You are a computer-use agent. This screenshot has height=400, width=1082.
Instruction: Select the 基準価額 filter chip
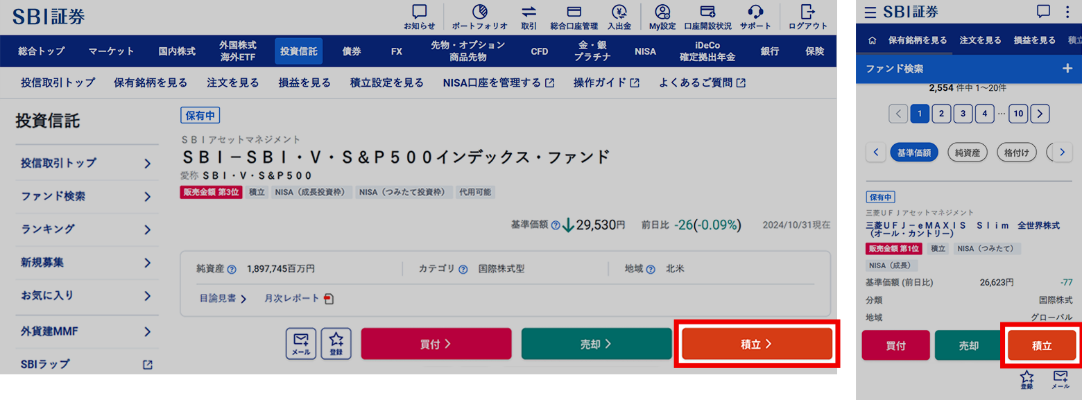(x=914, y=152)
